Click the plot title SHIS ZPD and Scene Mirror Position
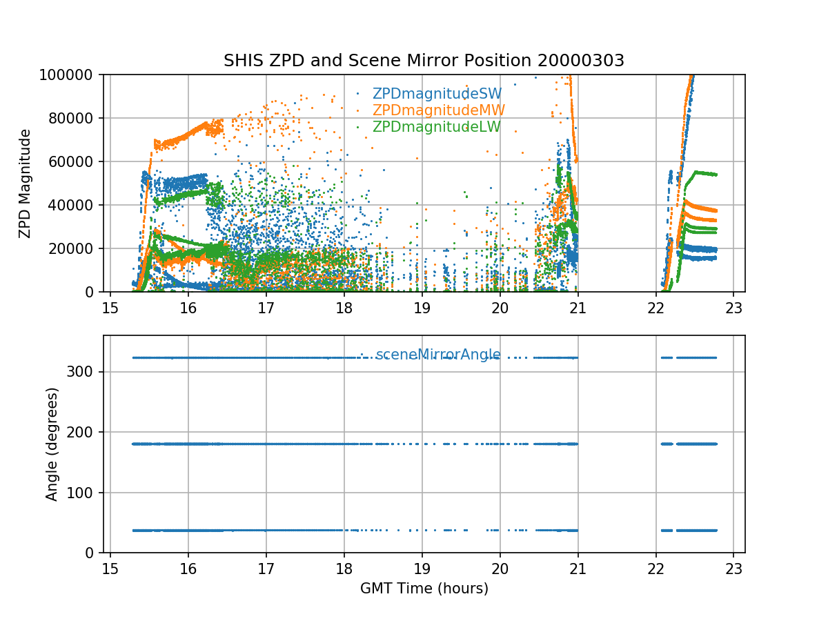This screenshot has height=621, width=828. coord(424,61)
